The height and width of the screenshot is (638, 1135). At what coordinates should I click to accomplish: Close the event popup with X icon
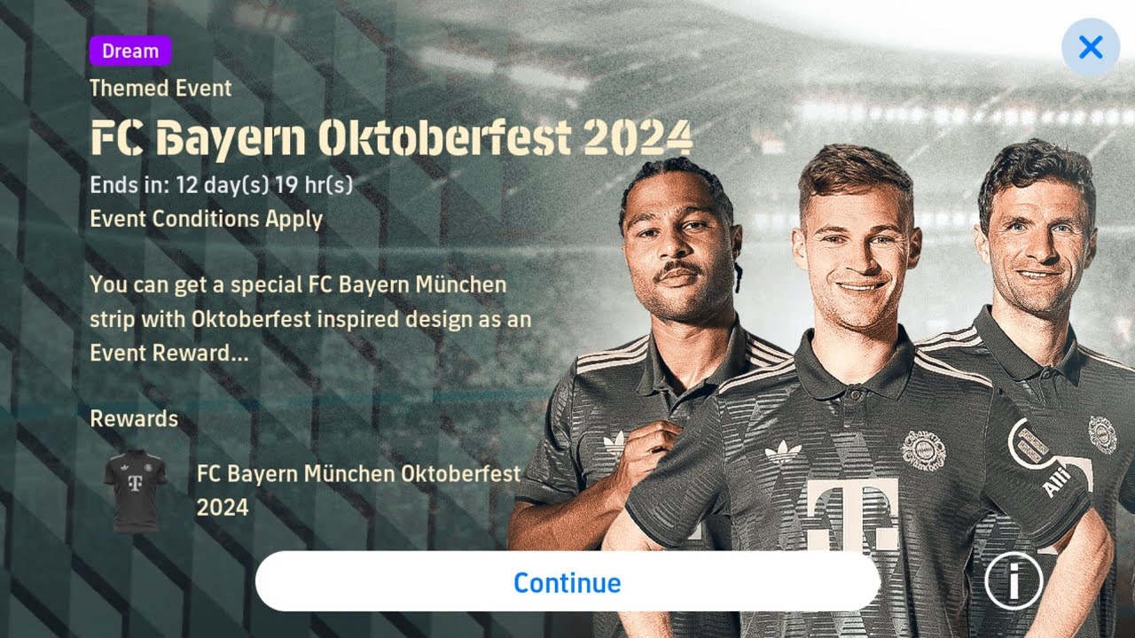tap(1091, 47)
